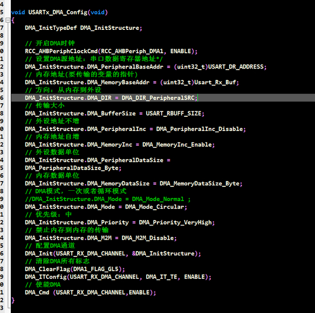Click the Usart_Rx_Buf identifier
This screenshot has width=315, height=313.
point(215,82)
